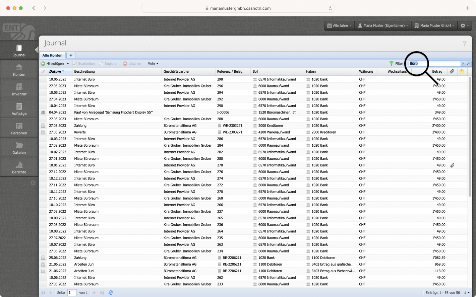Clear the Büro filter with the X button

click(x=463, y=63)
